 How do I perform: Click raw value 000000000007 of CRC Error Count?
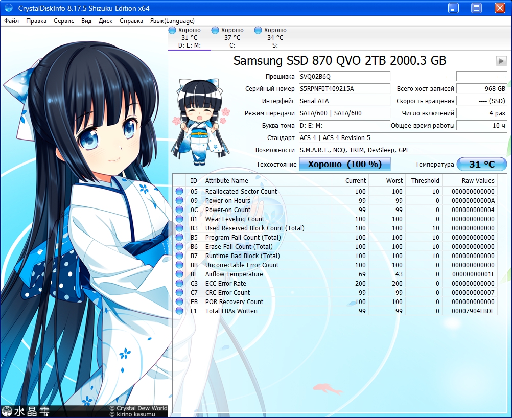[473, 293]
